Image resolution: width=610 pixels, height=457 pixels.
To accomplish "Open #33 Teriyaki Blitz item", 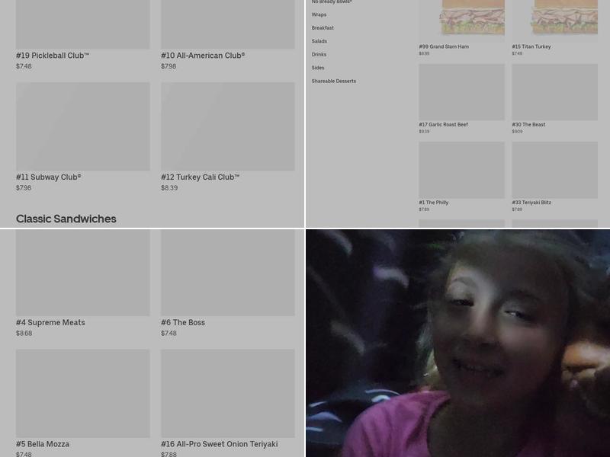I will coord(554,170).
